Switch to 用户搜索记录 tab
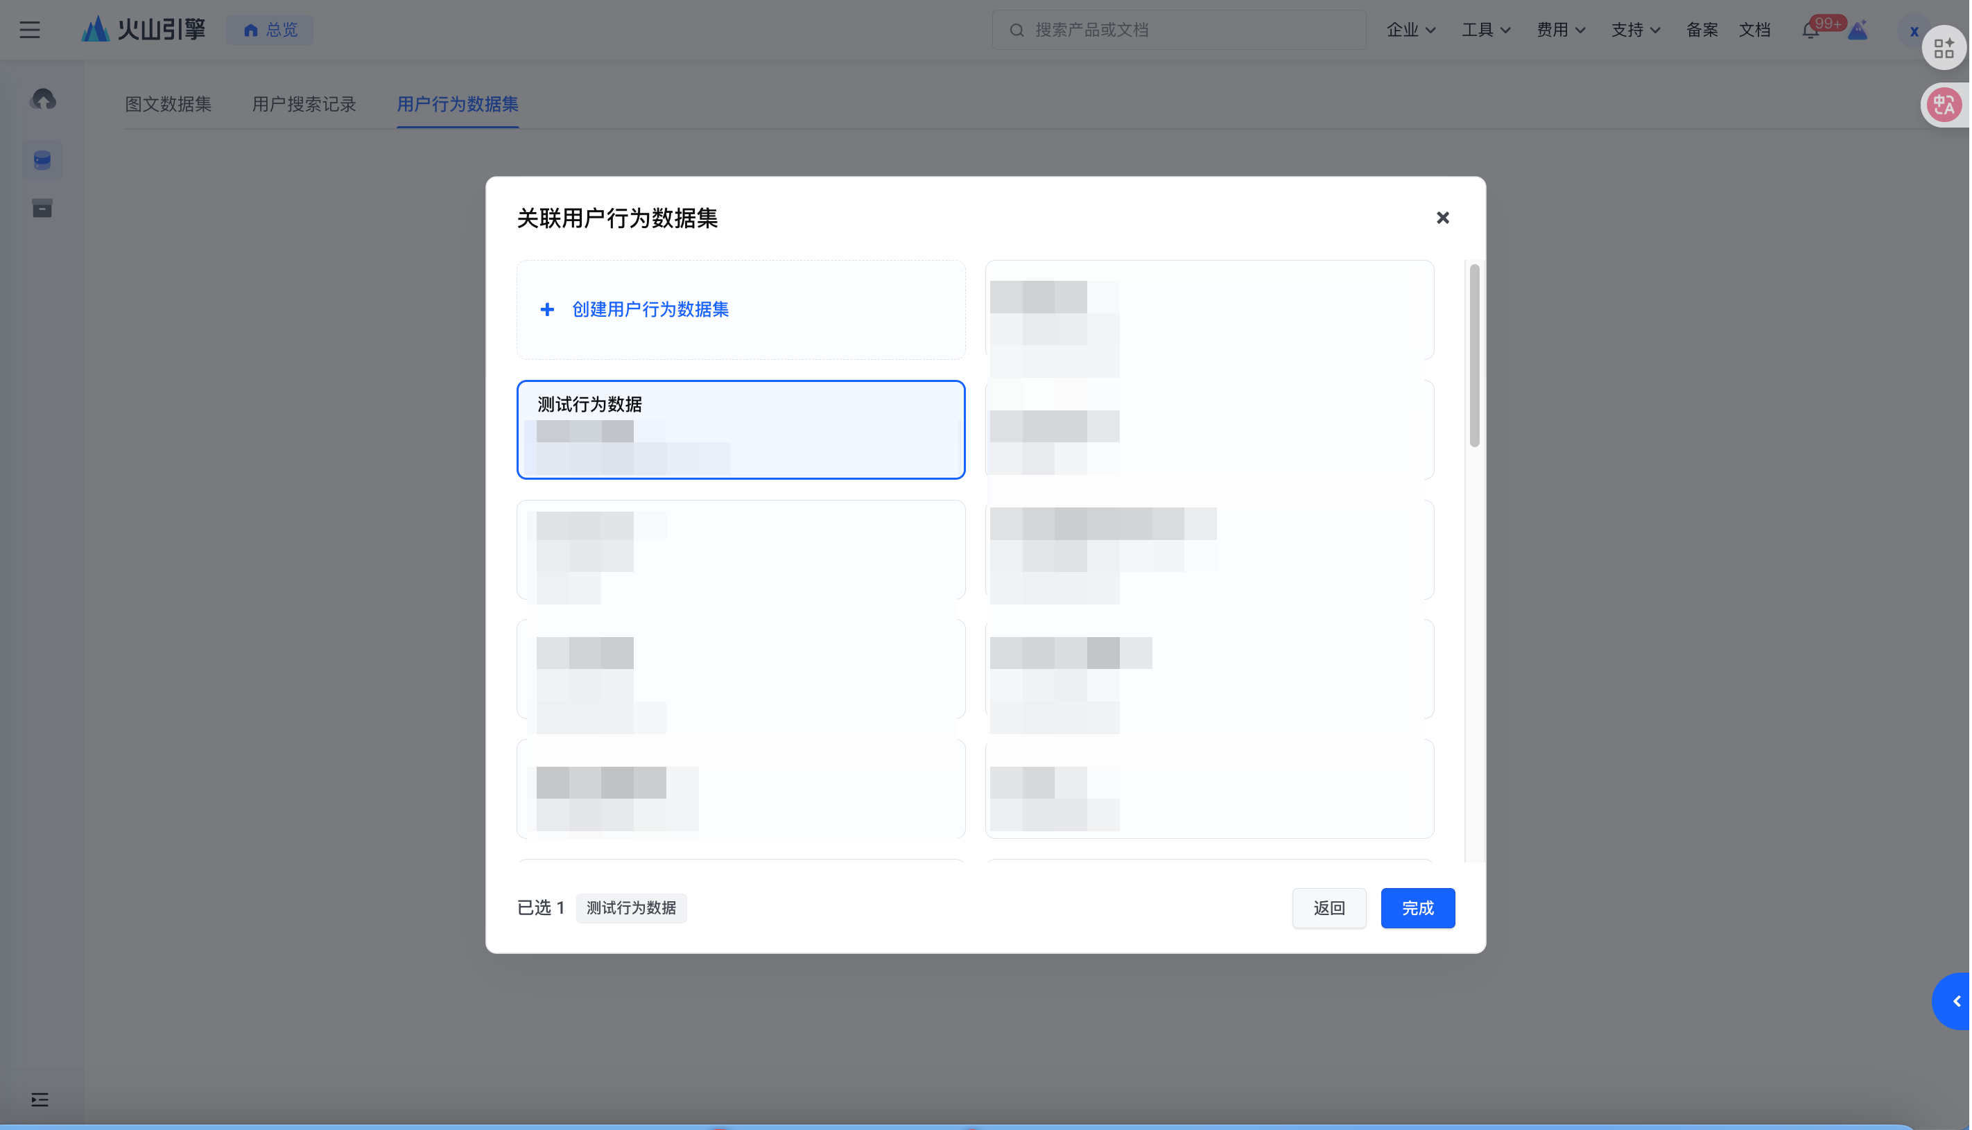1972x1130 pixels. coord(304,104)
